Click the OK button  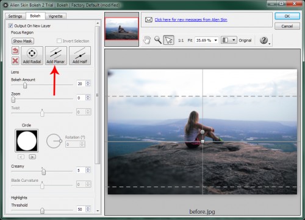pos(287,16)
